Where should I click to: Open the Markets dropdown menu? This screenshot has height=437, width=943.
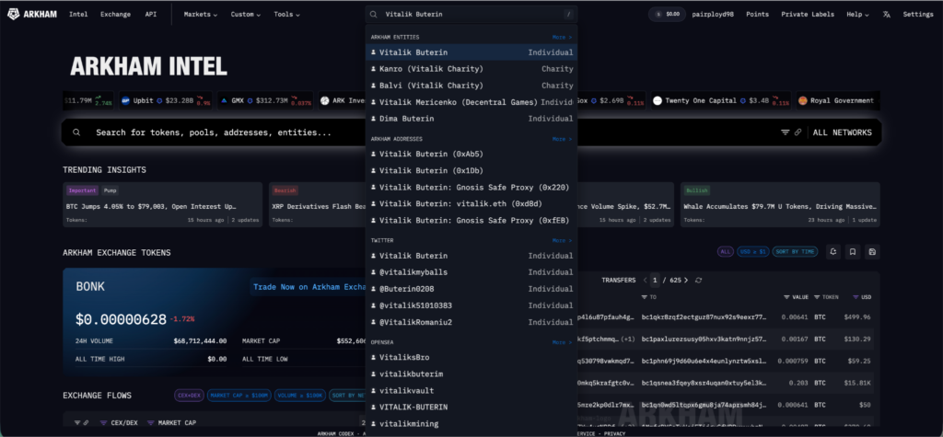coord(200,15)
